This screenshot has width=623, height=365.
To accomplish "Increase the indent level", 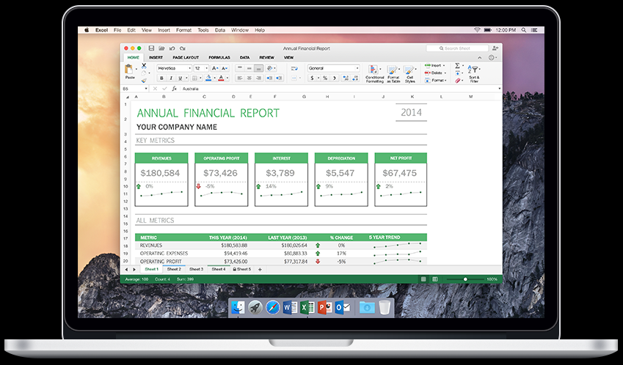I will click(x=279, y=78).
